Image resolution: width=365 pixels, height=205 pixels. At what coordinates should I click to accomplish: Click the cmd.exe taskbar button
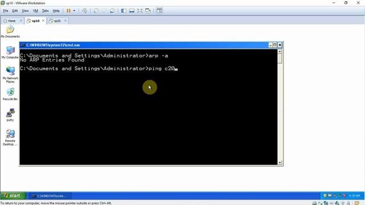click(51, 196)
